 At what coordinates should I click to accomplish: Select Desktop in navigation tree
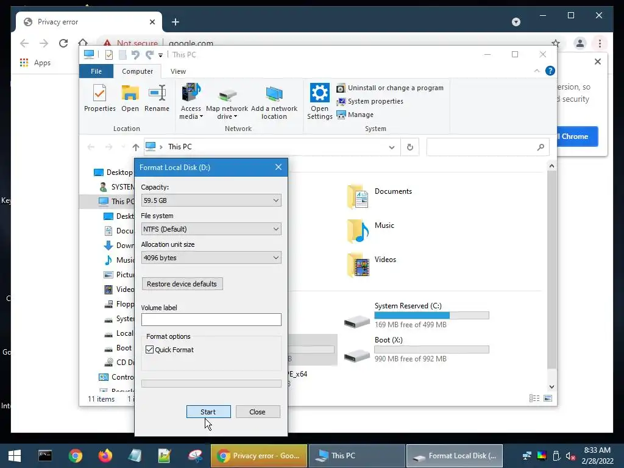(113, 172)
